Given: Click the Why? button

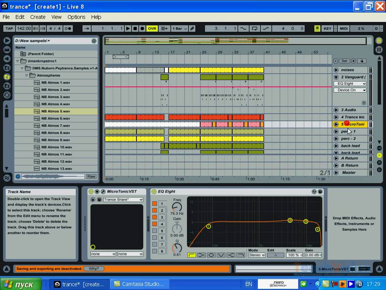Looking at the screenshot, I should (94, 269).
